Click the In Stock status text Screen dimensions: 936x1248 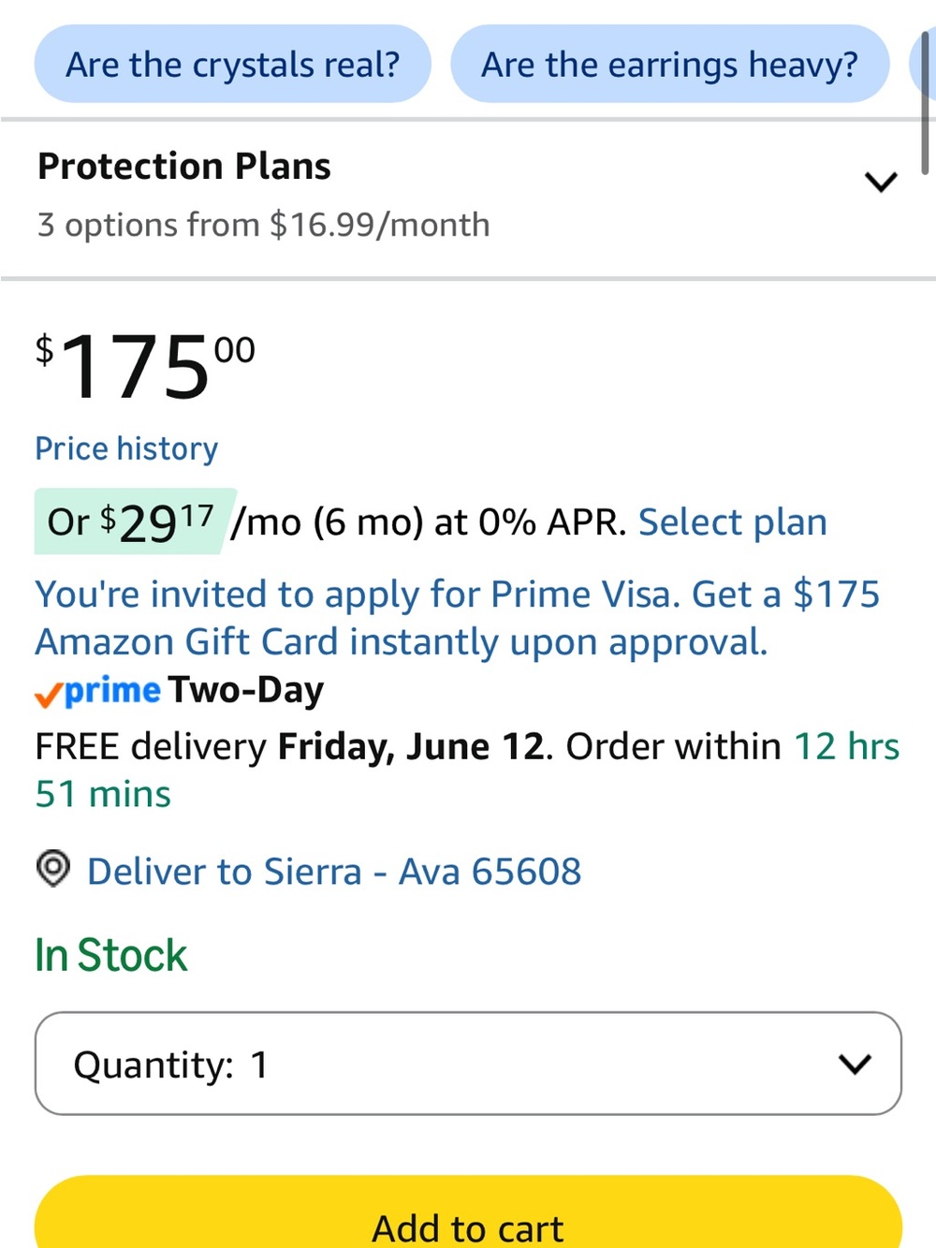pyautogui.click(x=110, y=955)
